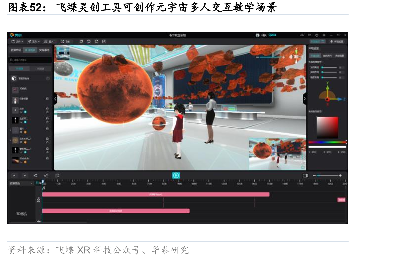Select the third tab in the 环境设置 panel
Image resolution: width=399 pixels, height=260 pixels.
coord(340,56)
